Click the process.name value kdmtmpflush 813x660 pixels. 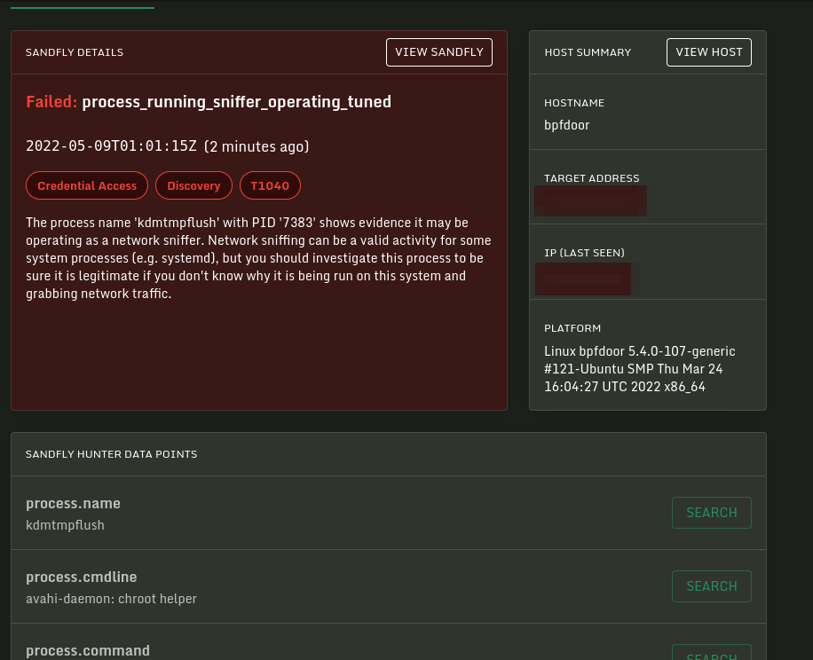pyautogui.click(x=66, y=525)
